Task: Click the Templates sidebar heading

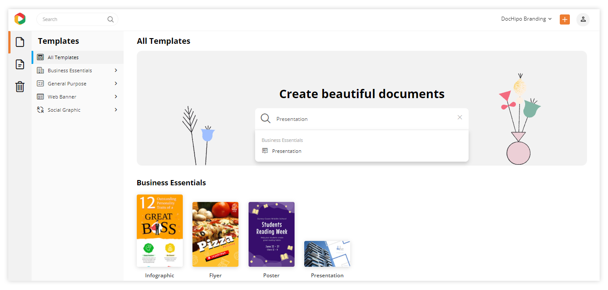Action: click(58, 41)
